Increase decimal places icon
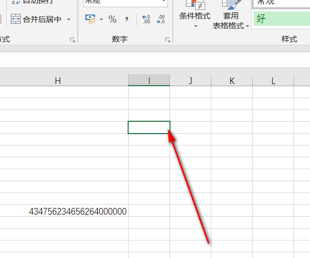 146,19
